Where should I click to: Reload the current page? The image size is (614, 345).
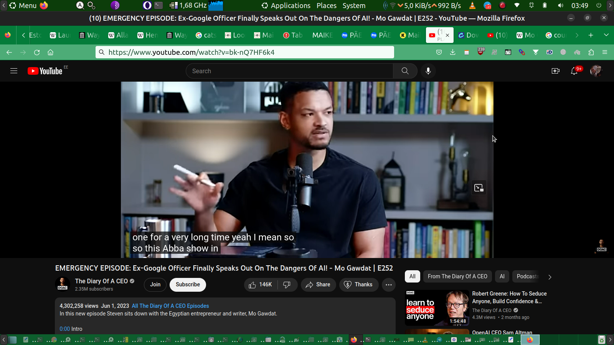[x=37, y=52]
